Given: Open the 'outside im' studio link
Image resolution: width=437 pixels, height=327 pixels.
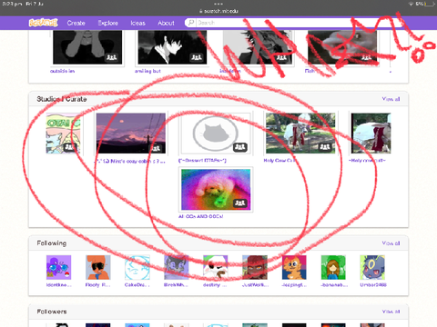Looking at the screenshot, I should tap(62, 71).
